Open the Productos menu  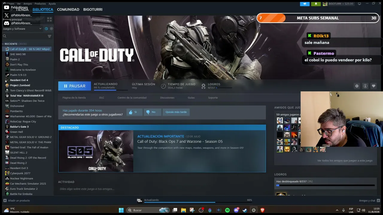40,4
